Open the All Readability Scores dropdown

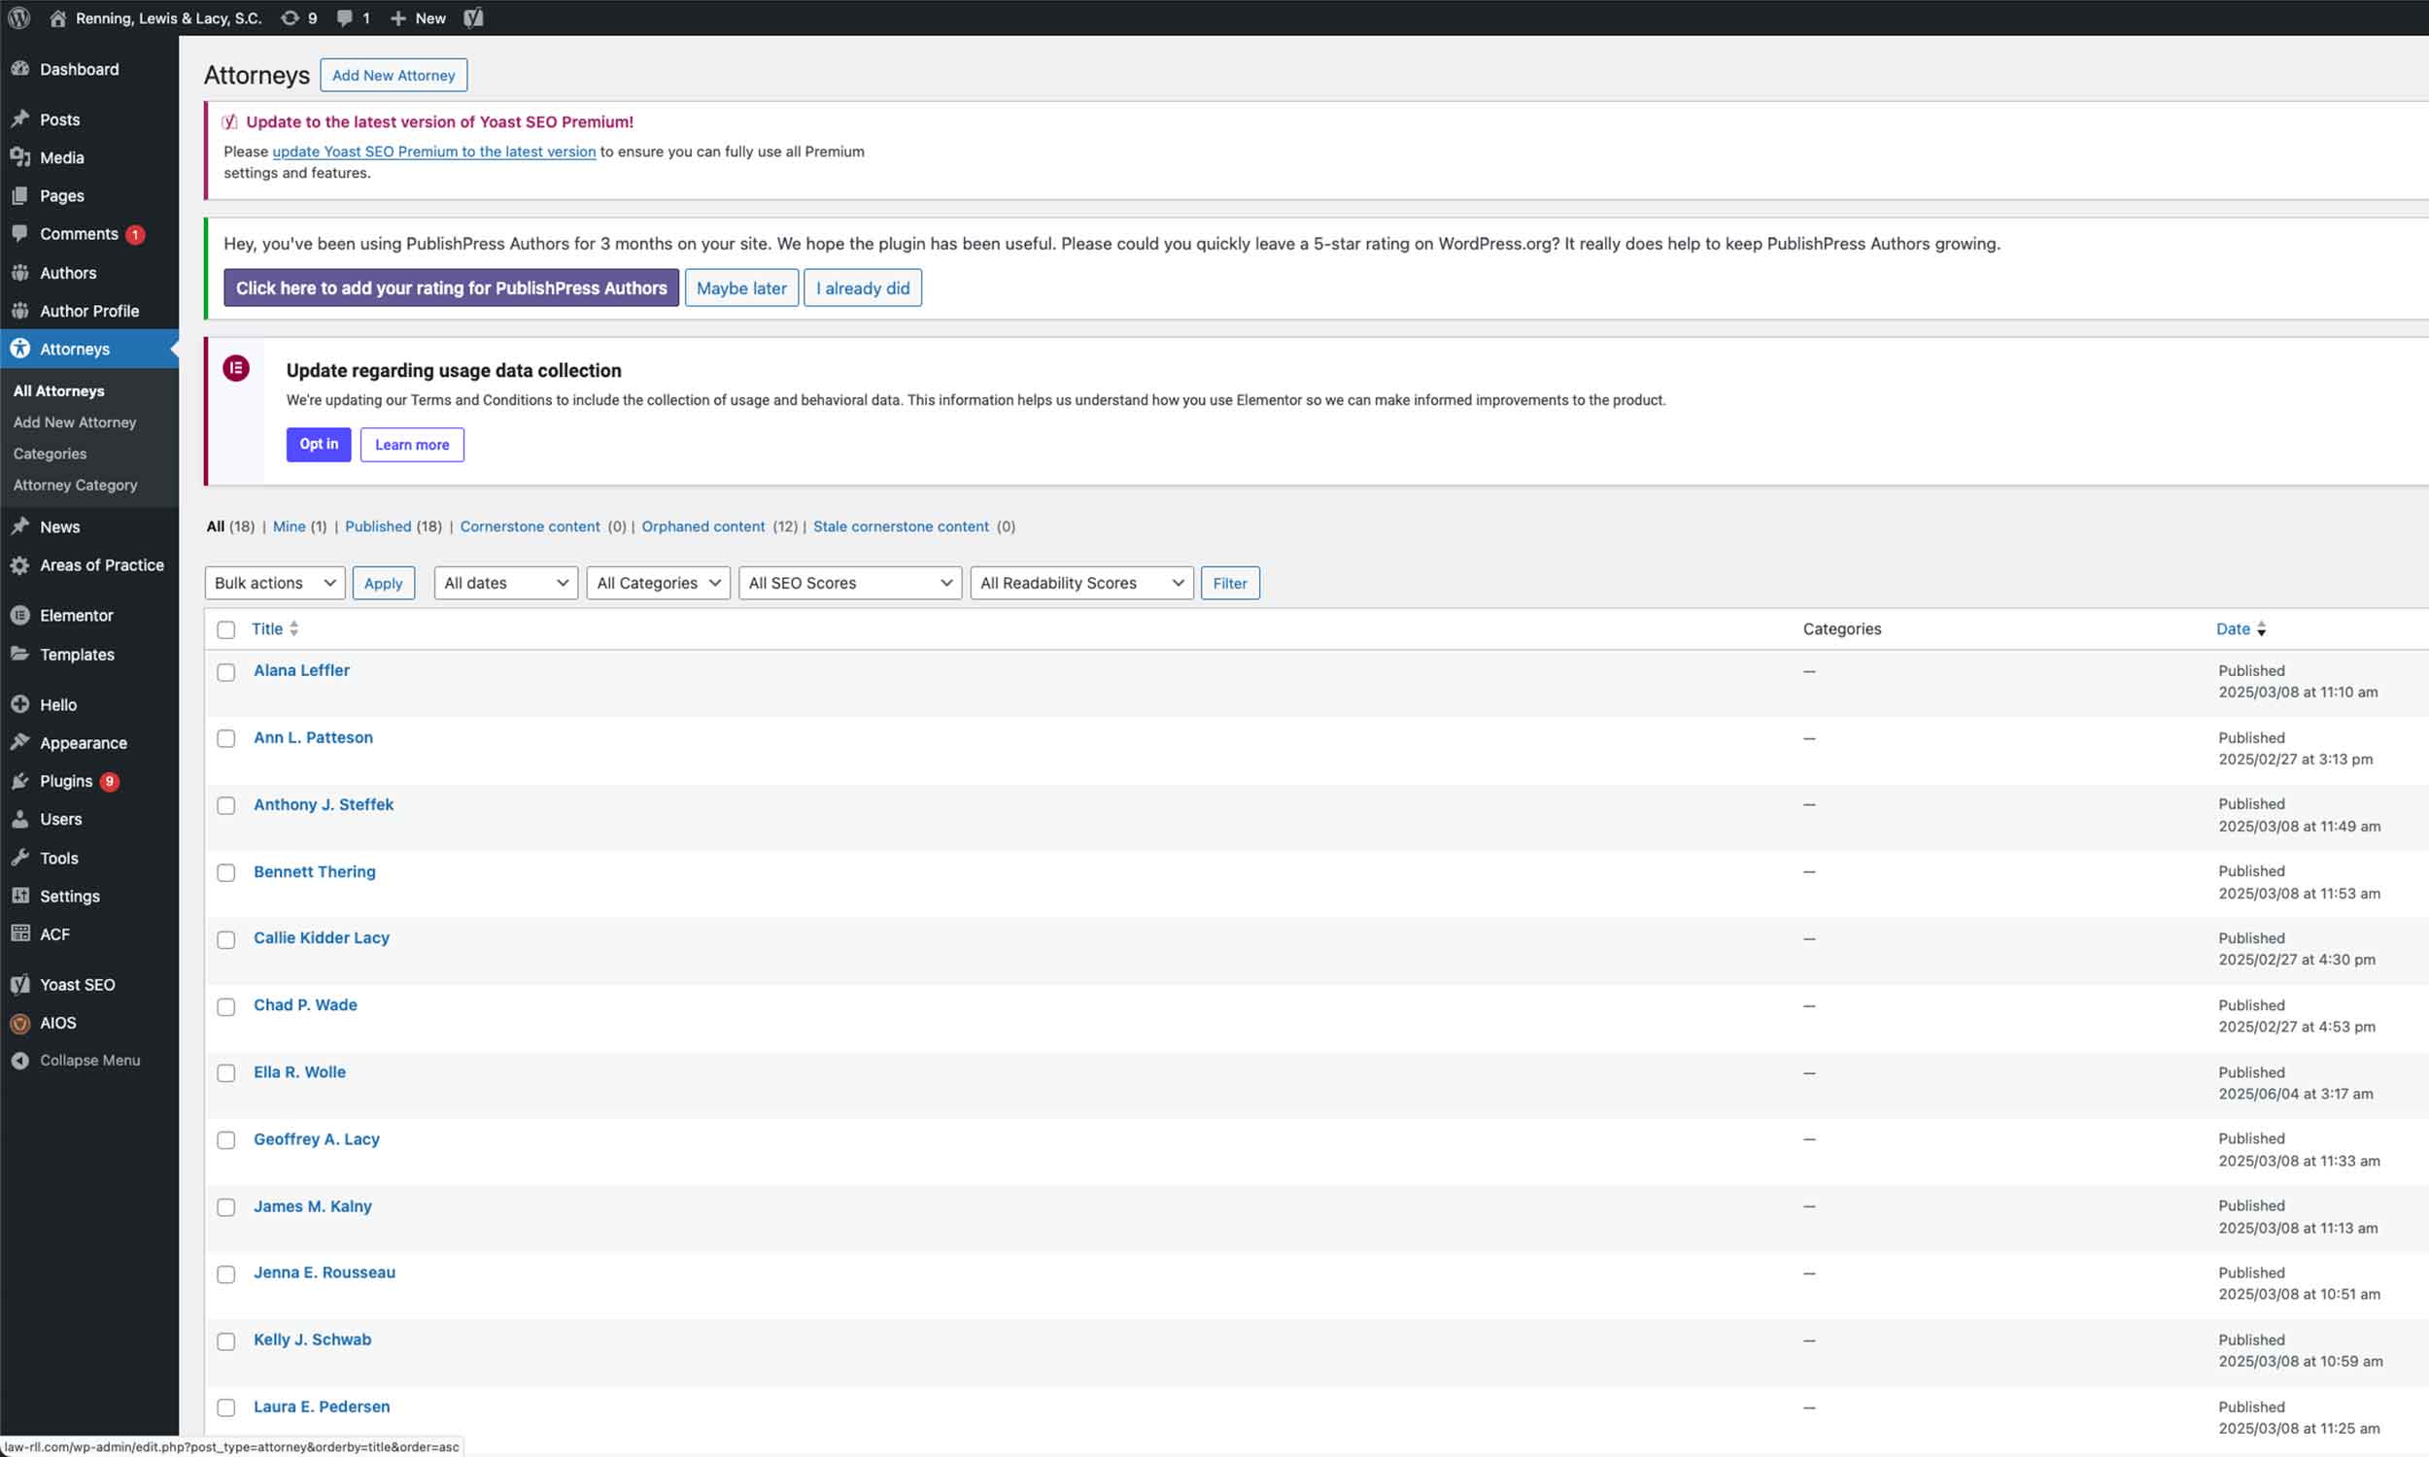(1081, 583)
